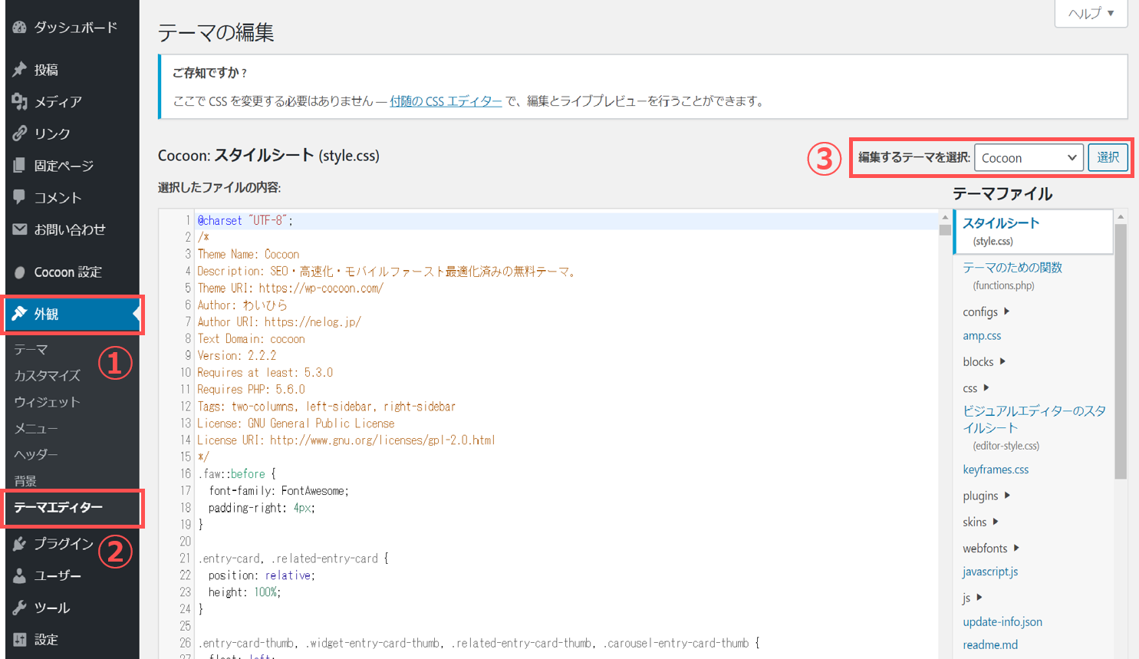
Task: Open テーマのための関数 functions.php file
Action: tap(1012, 275)
